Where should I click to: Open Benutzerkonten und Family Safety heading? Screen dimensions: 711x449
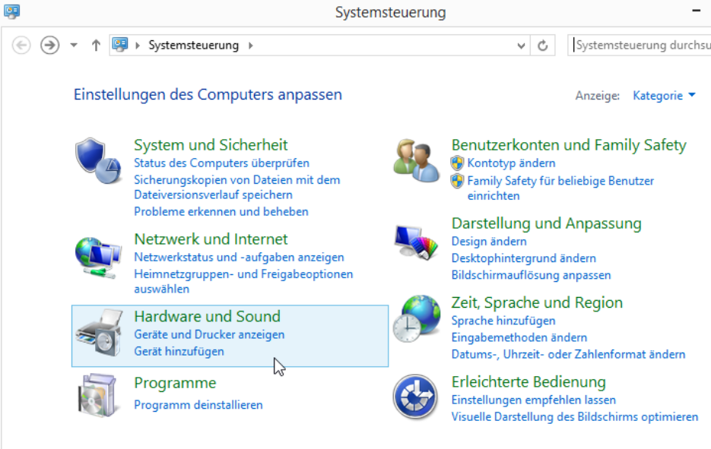(569, 145)
